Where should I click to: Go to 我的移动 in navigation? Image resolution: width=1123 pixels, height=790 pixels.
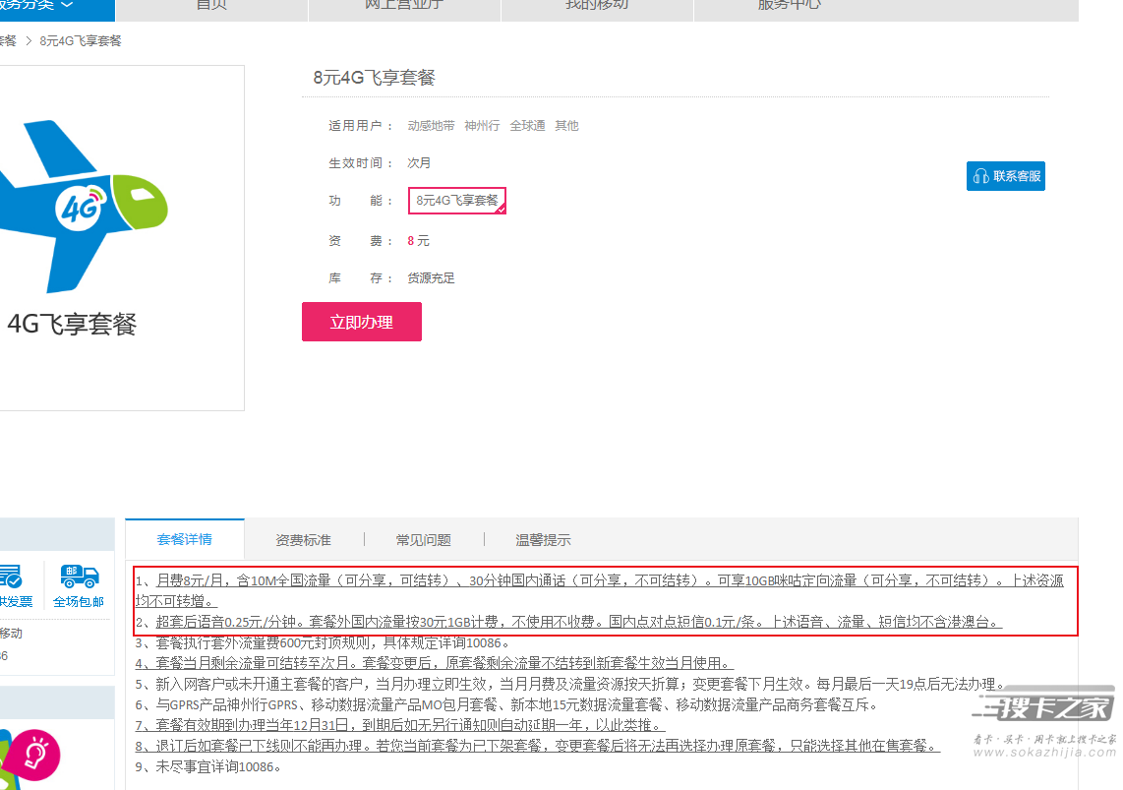click(597, 6)
